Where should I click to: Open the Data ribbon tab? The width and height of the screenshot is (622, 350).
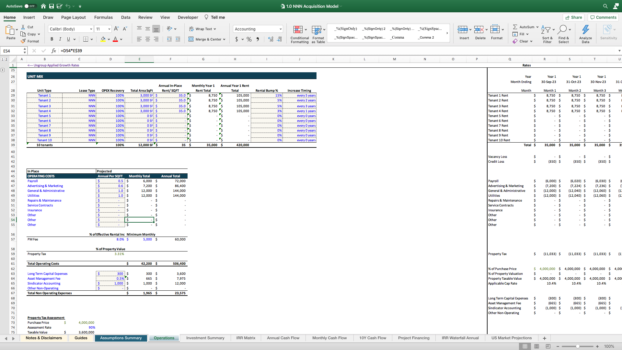[126, 17]
